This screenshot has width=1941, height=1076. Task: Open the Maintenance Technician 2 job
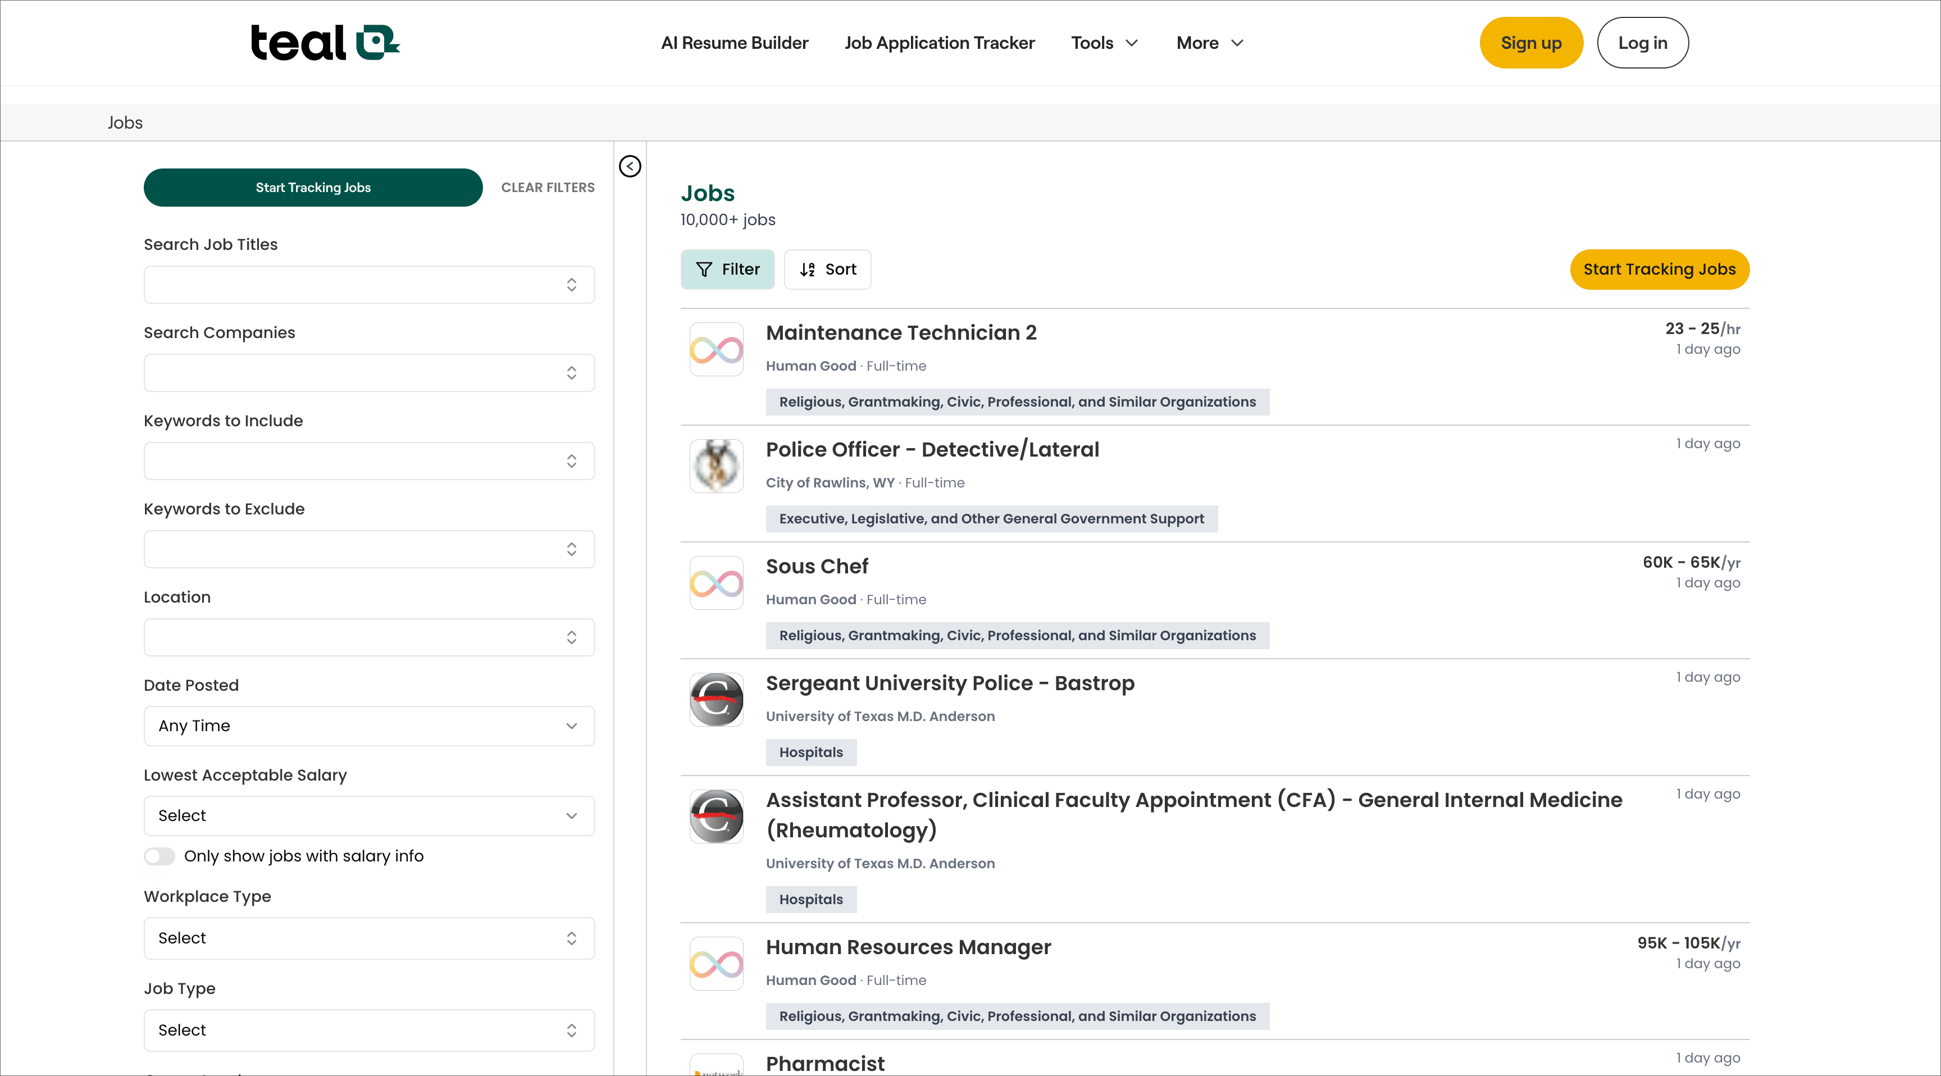(901, 333)
